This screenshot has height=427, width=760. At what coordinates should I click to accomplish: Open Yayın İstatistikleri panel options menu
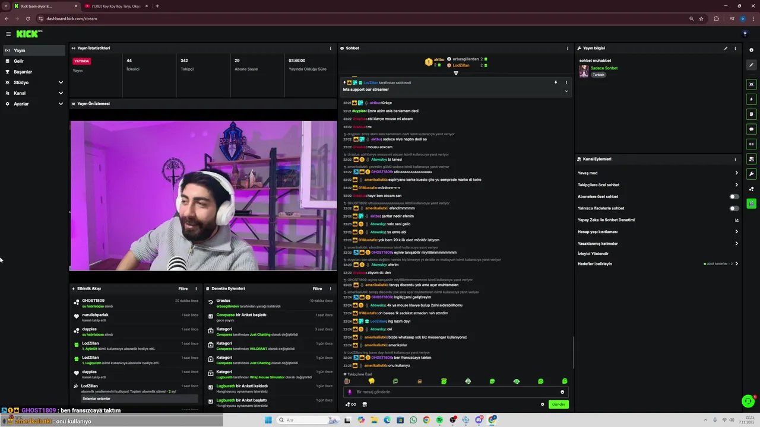point(331,48)
